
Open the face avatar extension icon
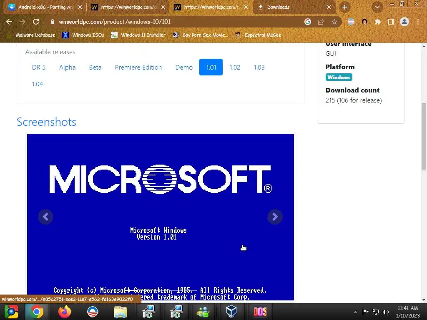point(364,22)
